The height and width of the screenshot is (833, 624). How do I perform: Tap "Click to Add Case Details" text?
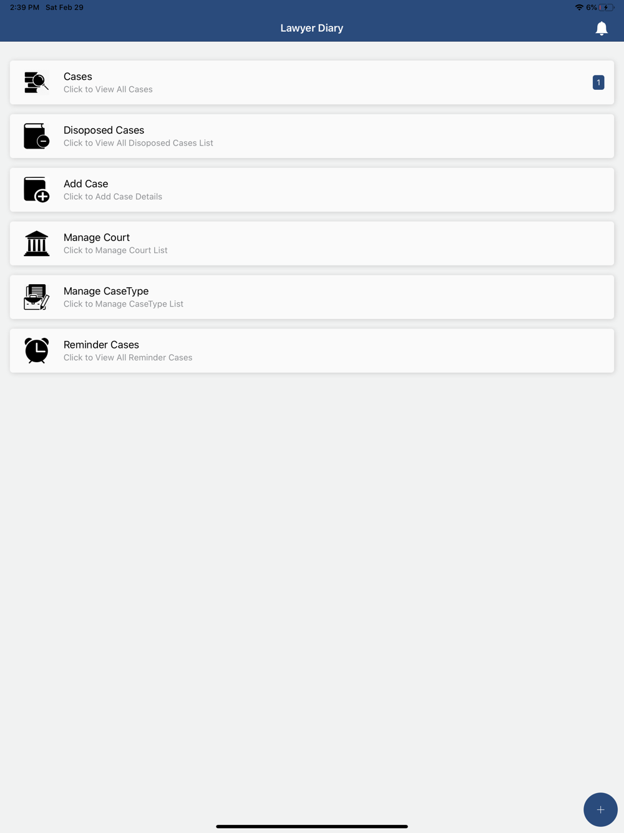(113, 197)
